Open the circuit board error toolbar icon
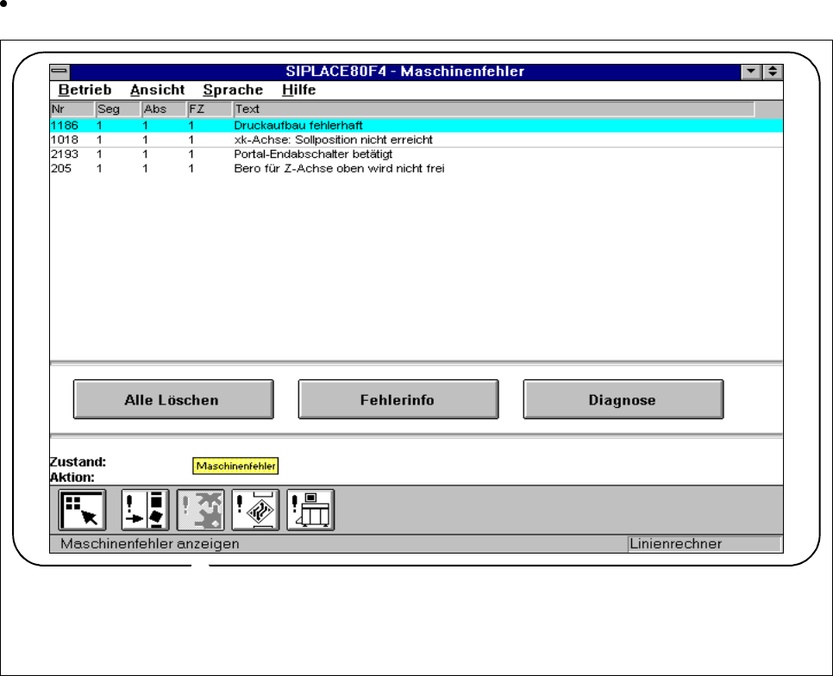 [x=255, y=510]
